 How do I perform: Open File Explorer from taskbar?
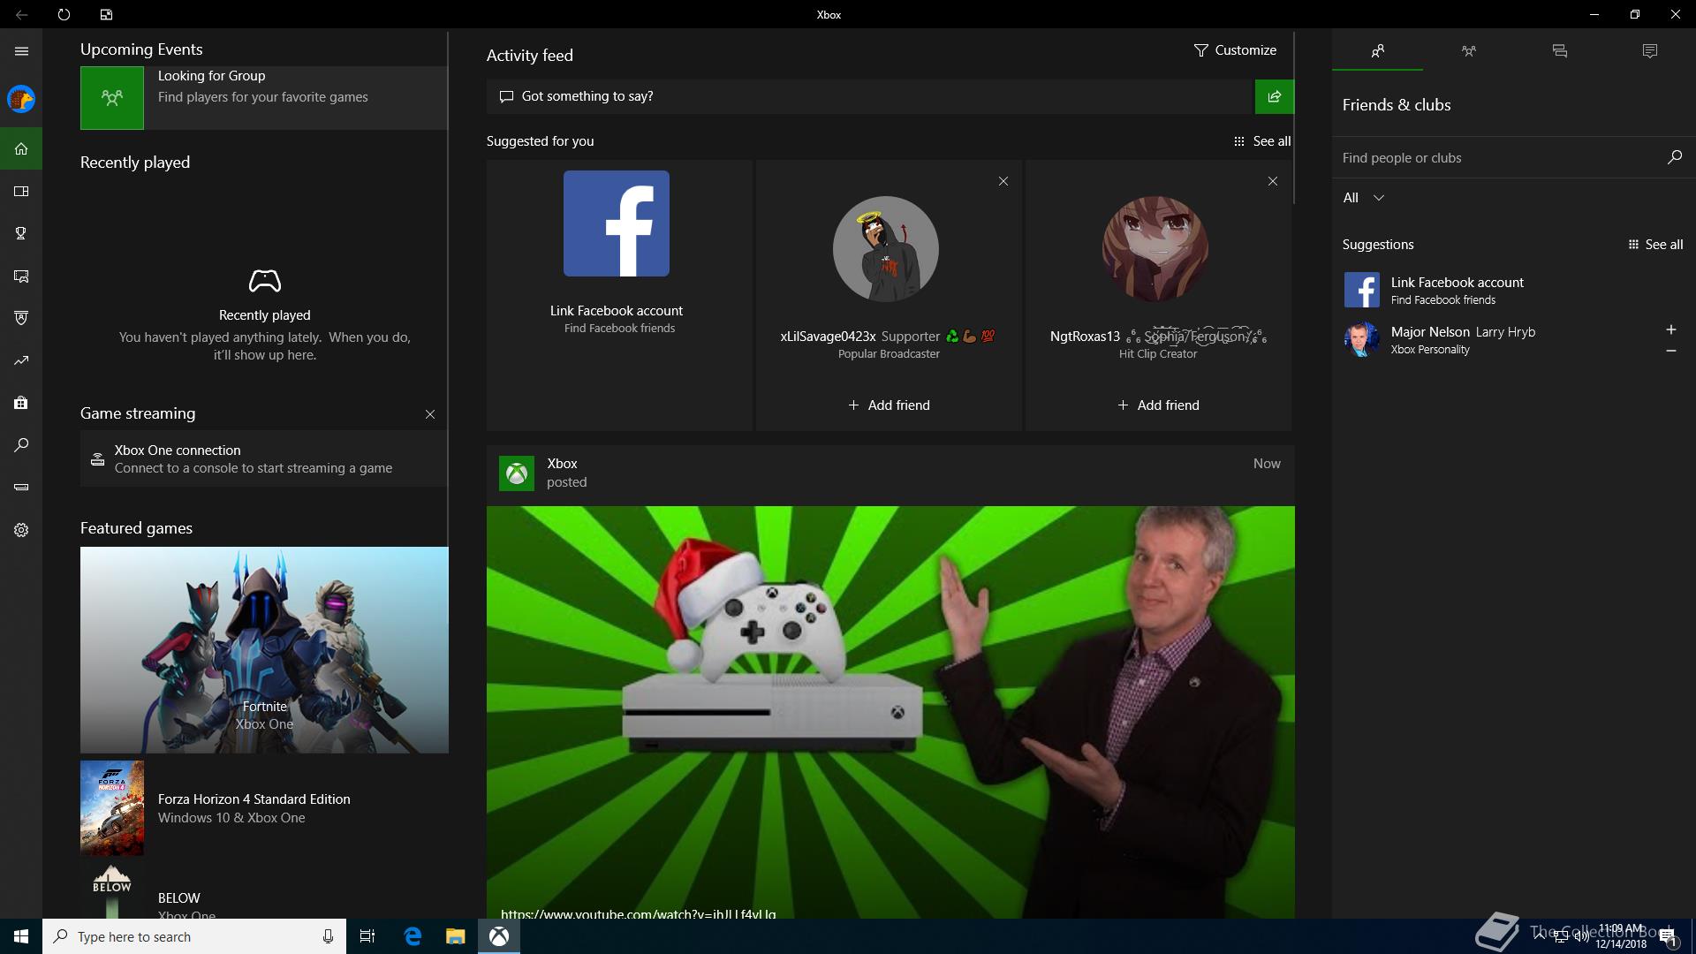coord(456,936)
